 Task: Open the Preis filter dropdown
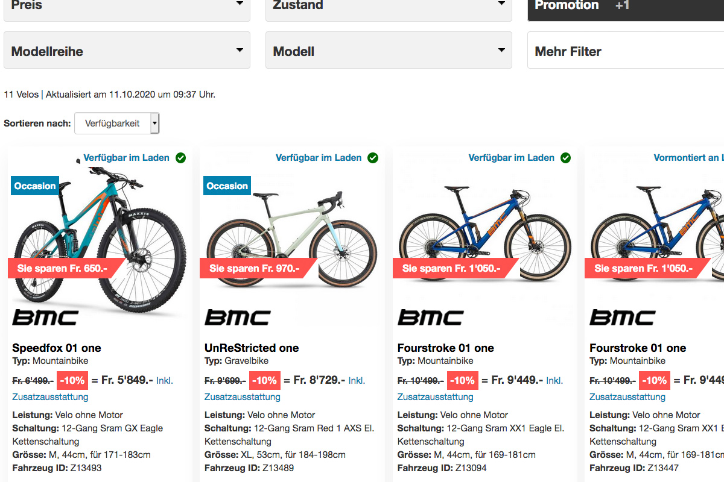[x=127, y=6]
